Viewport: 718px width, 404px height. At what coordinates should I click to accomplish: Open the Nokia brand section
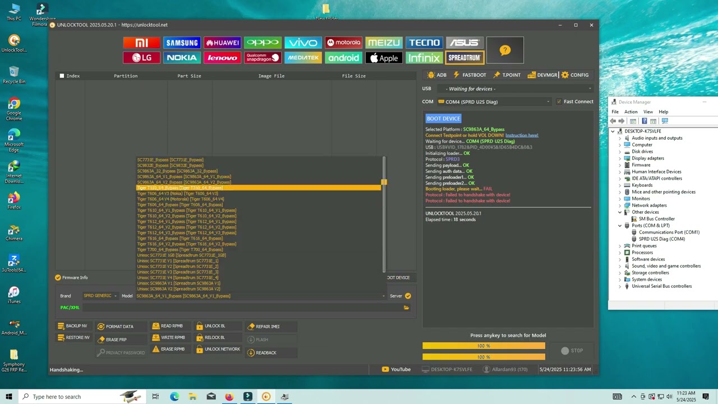coord(182,58)
